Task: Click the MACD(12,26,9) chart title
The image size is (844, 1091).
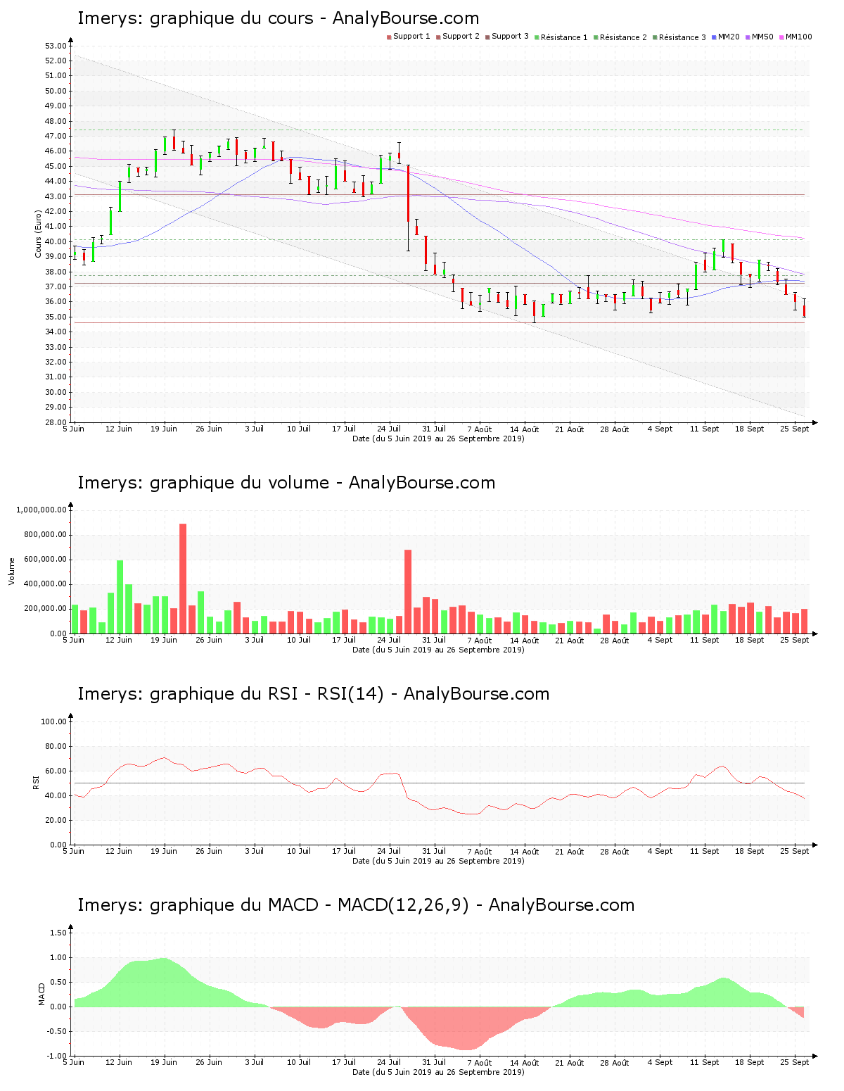Action: 355,905
